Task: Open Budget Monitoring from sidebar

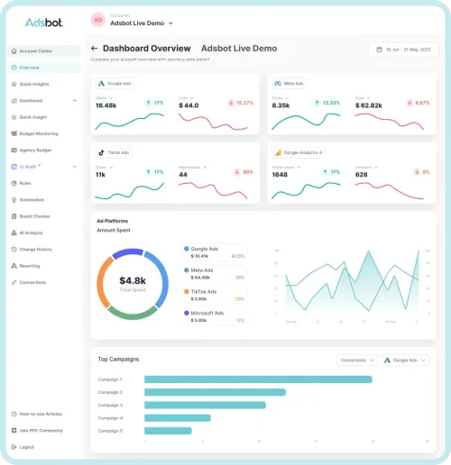Action: click(x=39, y=133)
